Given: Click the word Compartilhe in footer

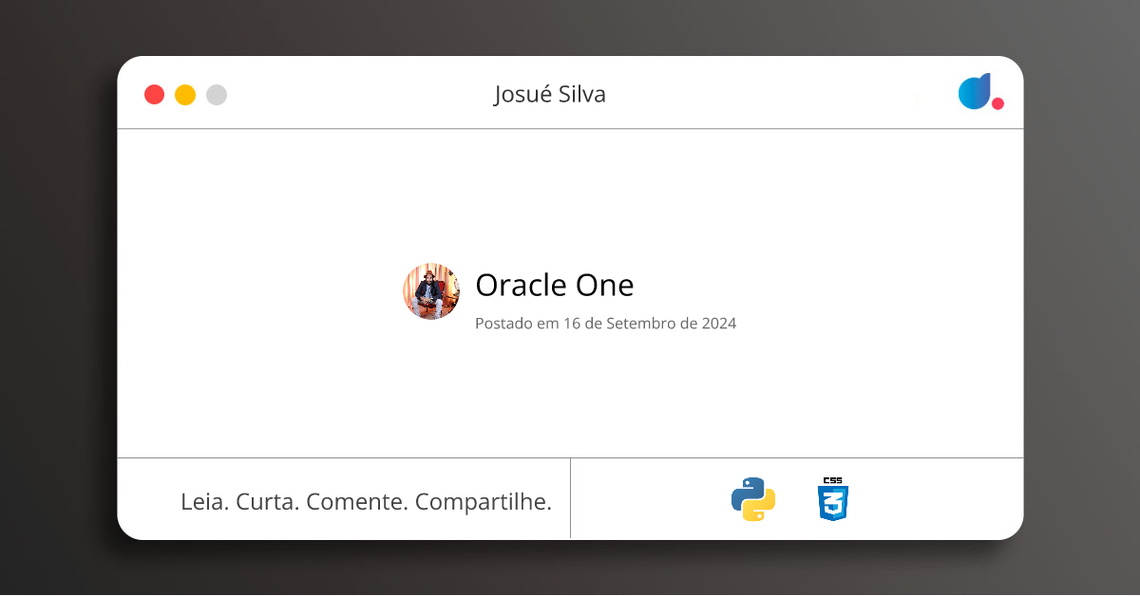Looking at the screenshot, I should [484, 501].
